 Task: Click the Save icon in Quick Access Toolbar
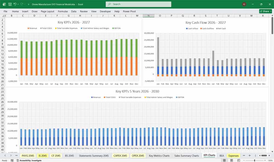(10, 4)
